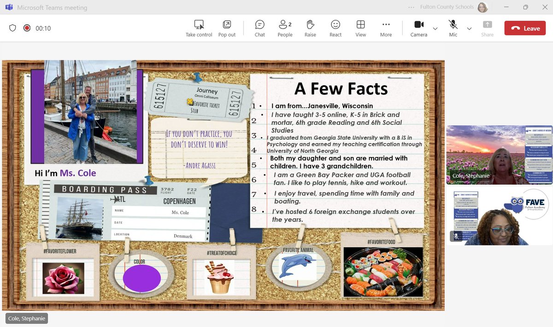Click the Microsoft Teams meeting window title

pos(52,7)
